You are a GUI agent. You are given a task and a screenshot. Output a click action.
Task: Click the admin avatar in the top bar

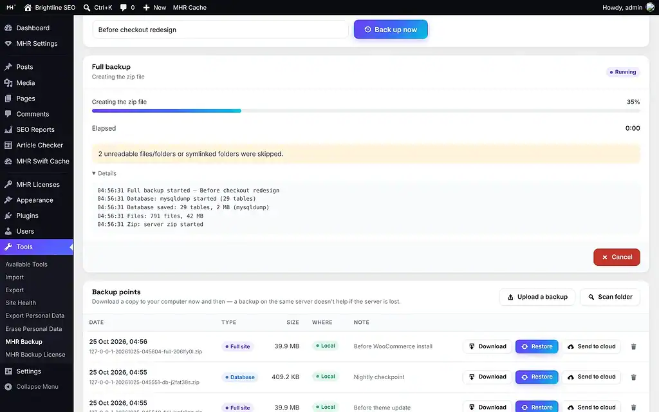[650, 7]
